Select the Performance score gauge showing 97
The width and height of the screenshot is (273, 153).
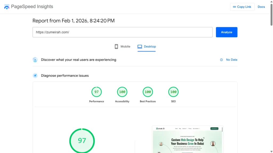point(97,92)
